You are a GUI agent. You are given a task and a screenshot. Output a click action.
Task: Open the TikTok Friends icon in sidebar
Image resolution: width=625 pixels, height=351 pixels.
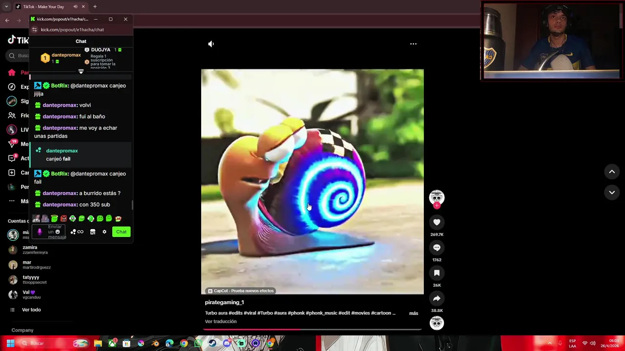[12, 116]
